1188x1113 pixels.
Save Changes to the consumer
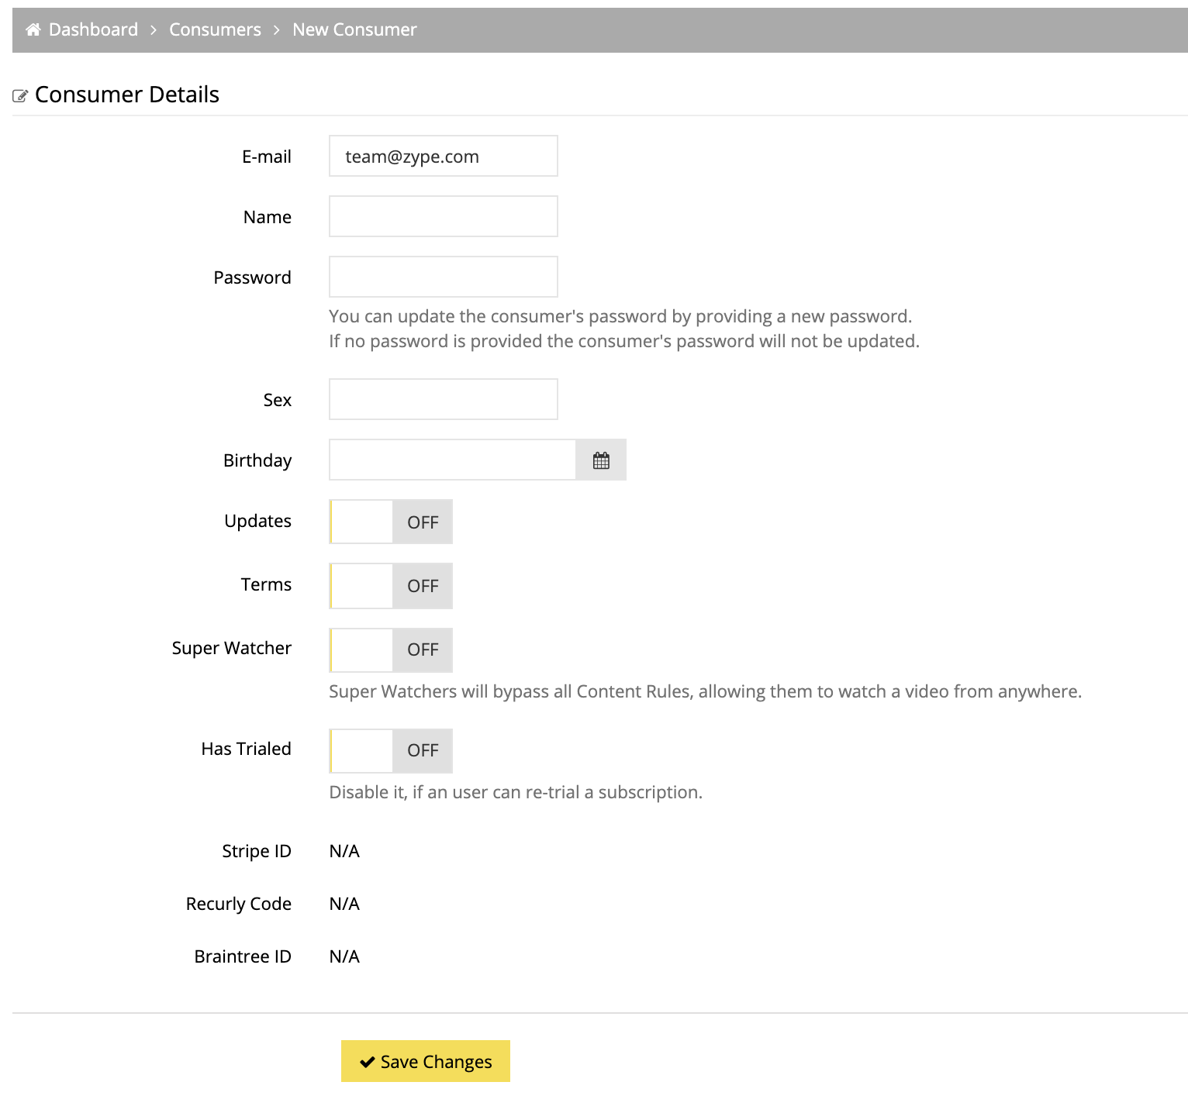pyautogui.click(x=426, y=1061)
